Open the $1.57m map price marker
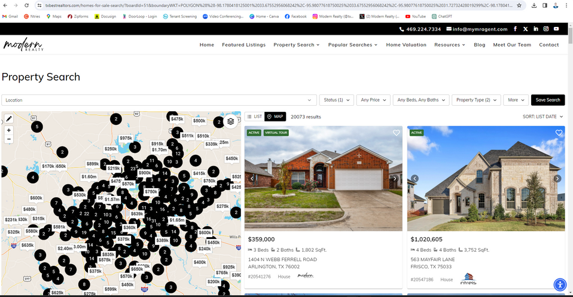This screenshot has height=297, width=573. pos(112,200)
